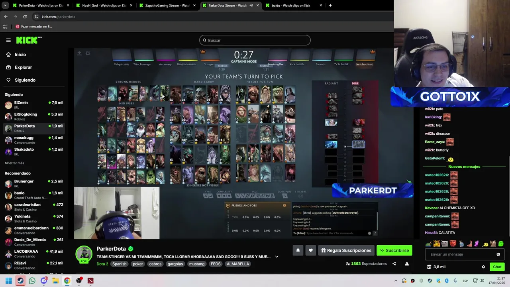Open WhatsApp from the taskbar
Image resolution: width=510 pixels, height=287 pixels.
click(x=32, y=281)
